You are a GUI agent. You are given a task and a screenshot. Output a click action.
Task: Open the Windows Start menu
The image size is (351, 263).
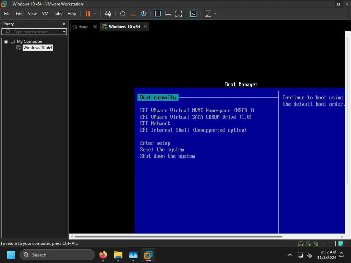[x=11, y=255]
